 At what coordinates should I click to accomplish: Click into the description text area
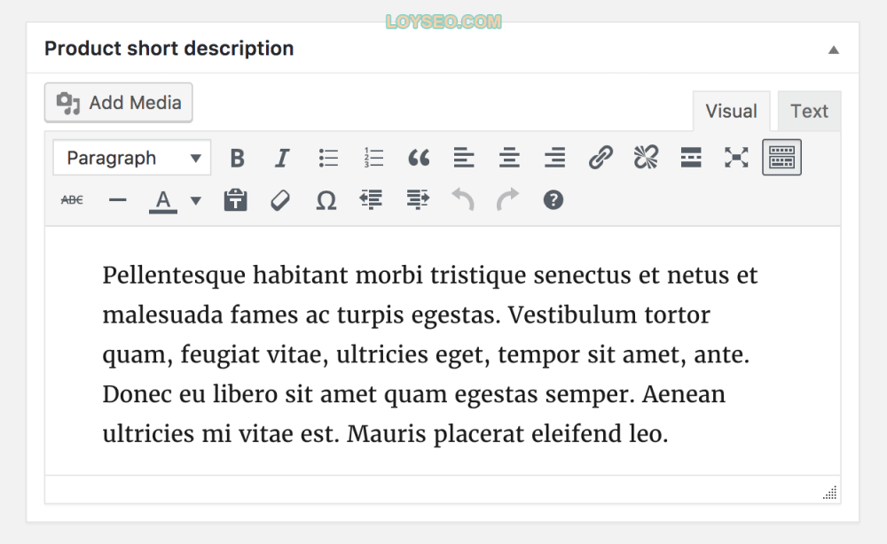[443, 352]
